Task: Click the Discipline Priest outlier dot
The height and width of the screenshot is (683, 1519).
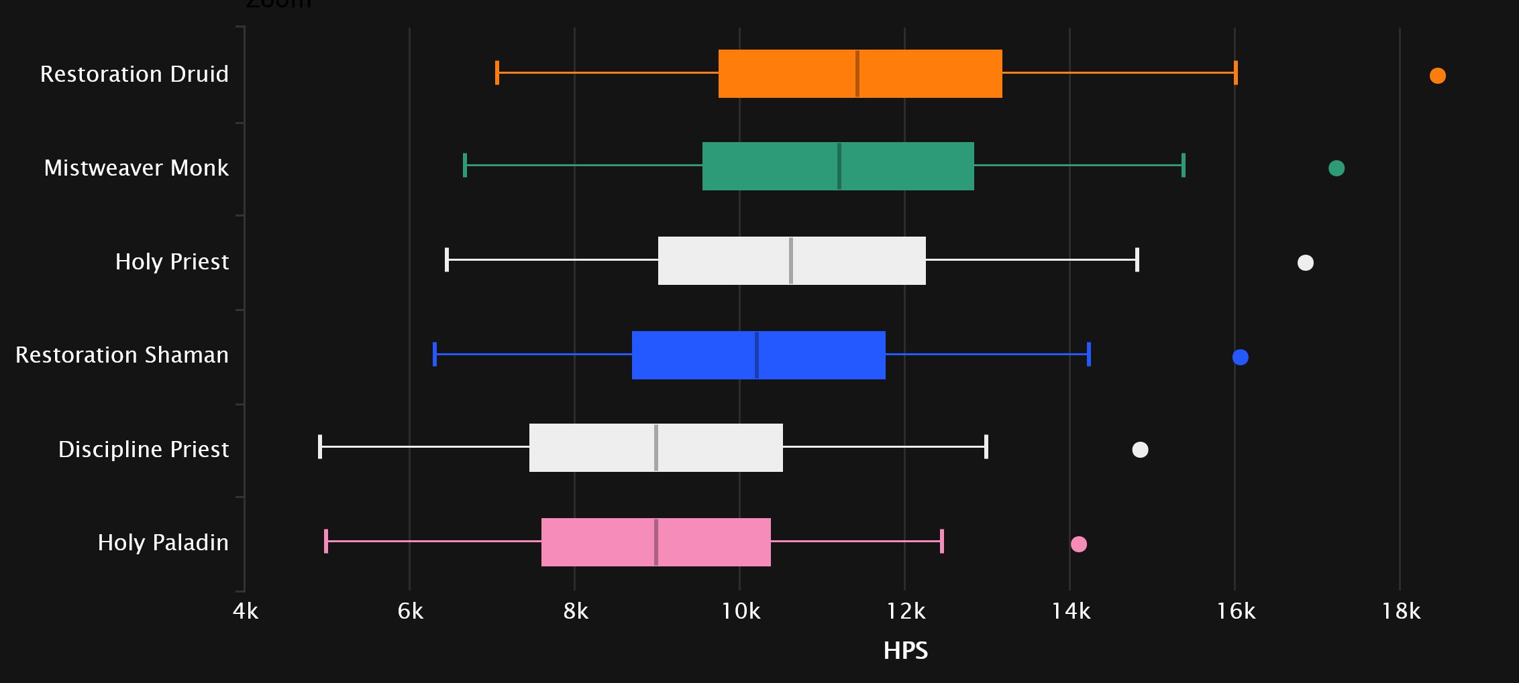Action: click(x=1140, y=450)
